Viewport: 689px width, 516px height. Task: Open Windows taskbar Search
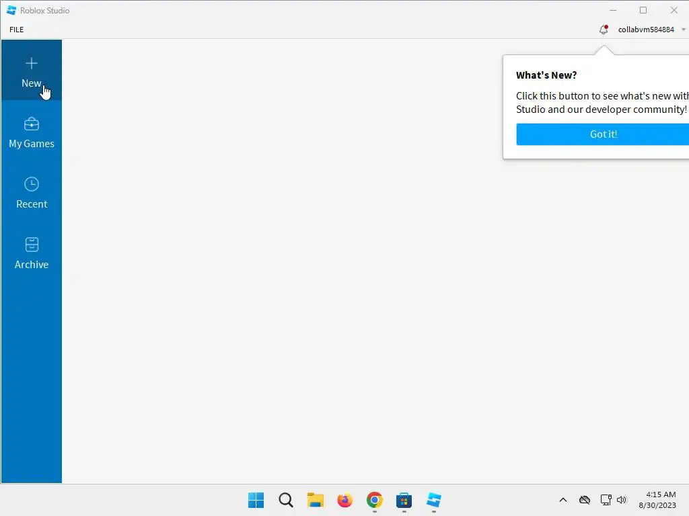(x=285, y=500)
